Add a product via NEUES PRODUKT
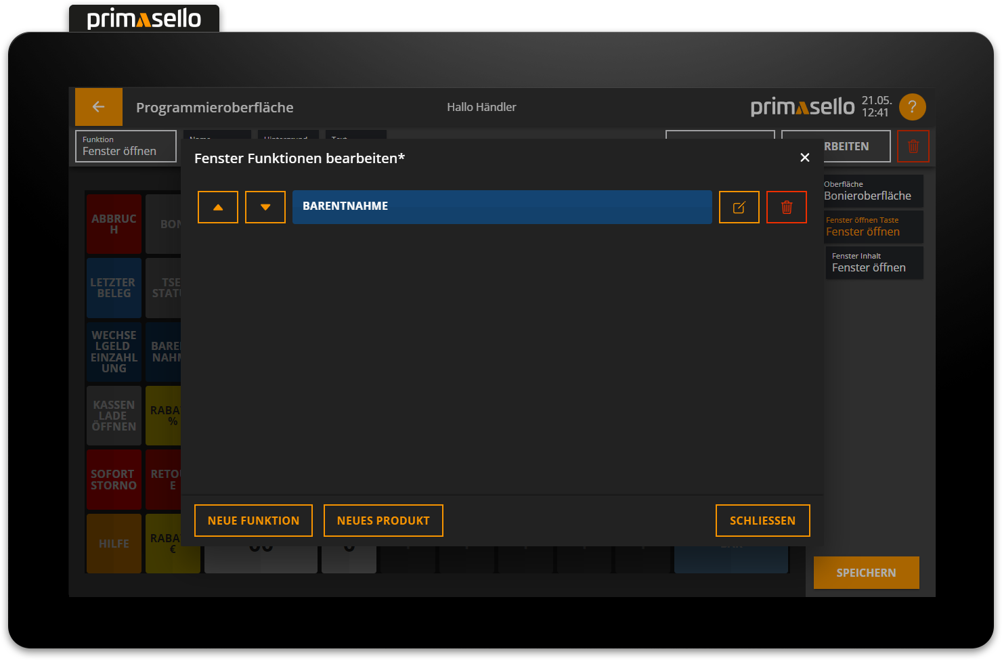 point(383,521)
